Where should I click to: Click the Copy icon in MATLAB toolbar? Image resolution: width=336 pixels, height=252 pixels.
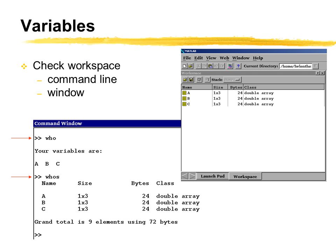point(204,66)
